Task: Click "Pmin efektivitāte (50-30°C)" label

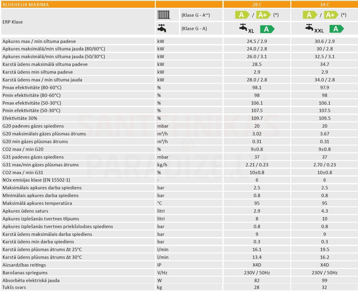Action: pyautogui.click(x=31, y=111)
